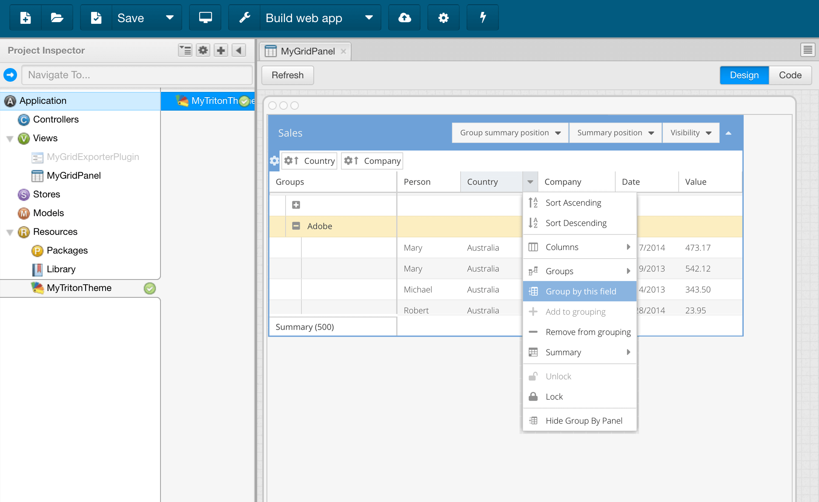
Task: Switch to Code view
Action: [x=790, y=75]
